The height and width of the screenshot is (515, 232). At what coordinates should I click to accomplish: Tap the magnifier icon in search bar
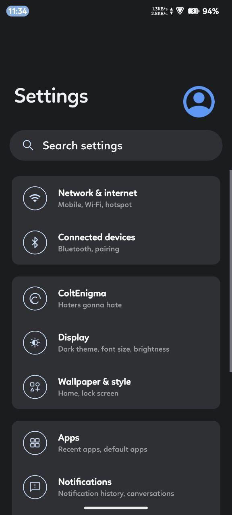click(x=28, y=145)
